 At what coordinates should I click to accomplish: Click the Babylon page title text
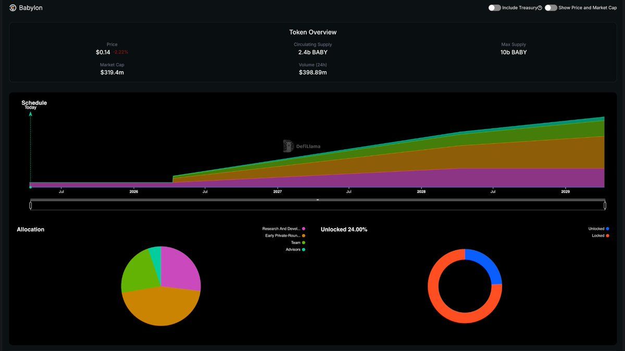click(x=31, y=8)
